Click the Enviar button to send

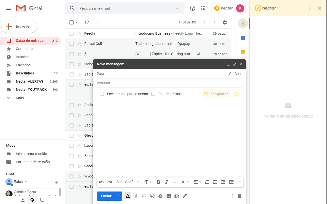[x=106, y=196]
